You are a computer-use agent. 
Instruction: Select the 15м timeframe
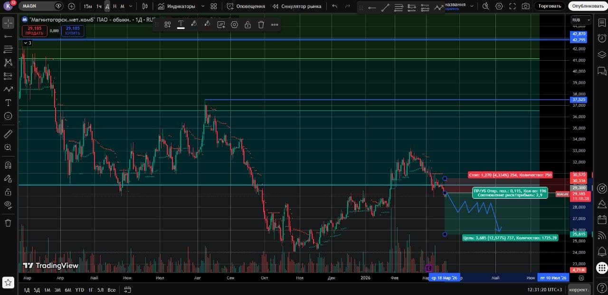coord(88,6)
